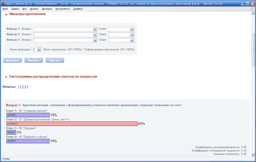This screenshot has height=162, width=256.
Task: Click the 2% bar for Ответ 3
Action: point(11,132)
